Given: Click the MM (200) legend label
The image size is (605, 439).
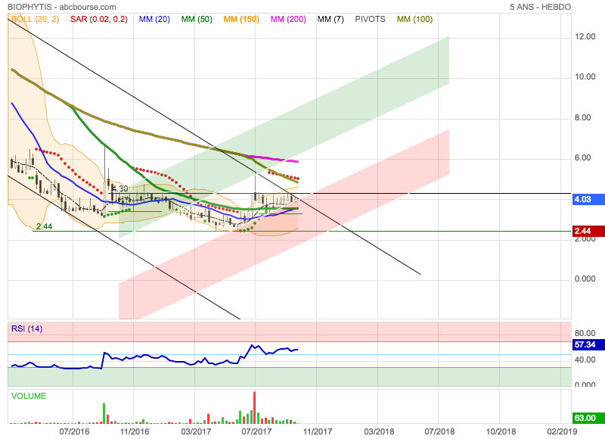Looking at the screenshot, I should pos(288,20).
